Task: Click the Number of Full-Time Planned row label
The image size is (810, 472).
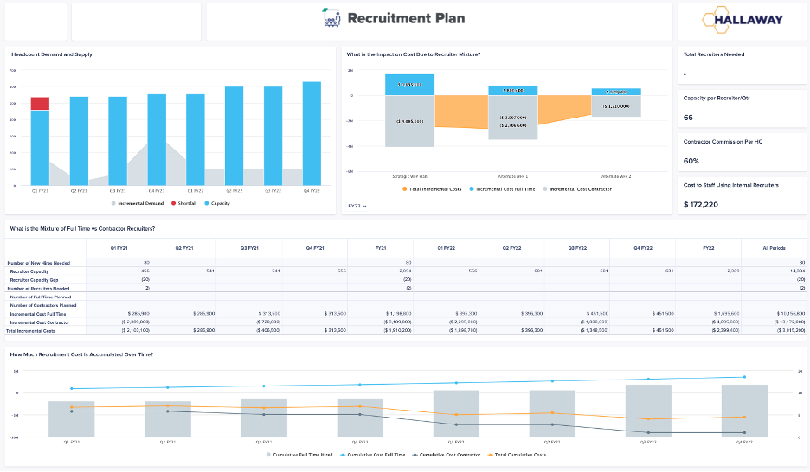Action: pos(43,297)
